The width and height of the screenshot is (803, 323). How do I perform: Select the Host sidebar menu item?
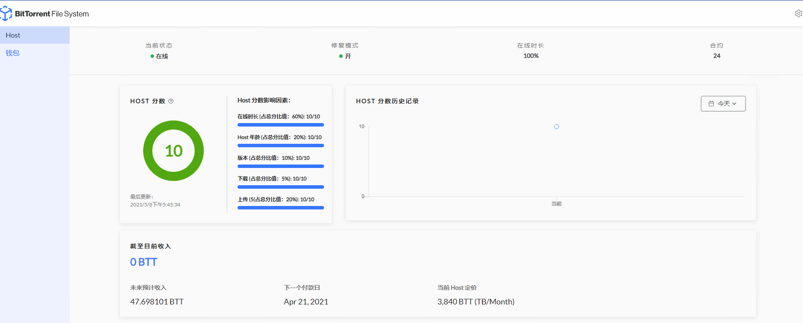(35, 35)
